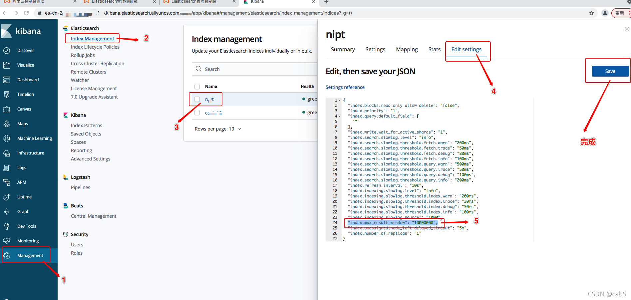Image resolution: width=631 pixels, height=300 pixels.
Task: Switch to the Kibana browser tab
Action: tap(279, 2)
